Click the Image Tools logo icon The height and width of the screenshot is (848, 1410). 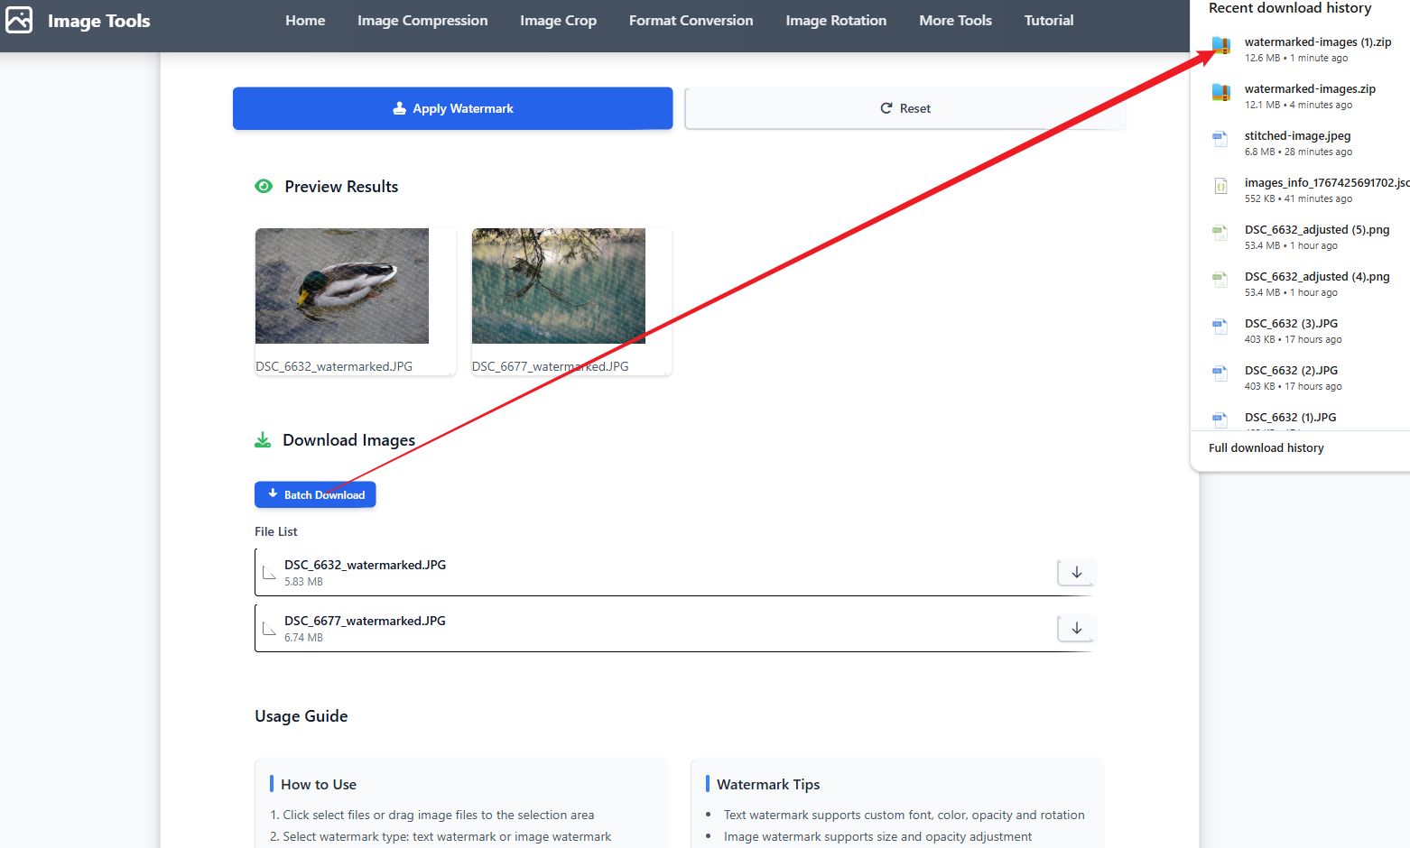(19, 20)
